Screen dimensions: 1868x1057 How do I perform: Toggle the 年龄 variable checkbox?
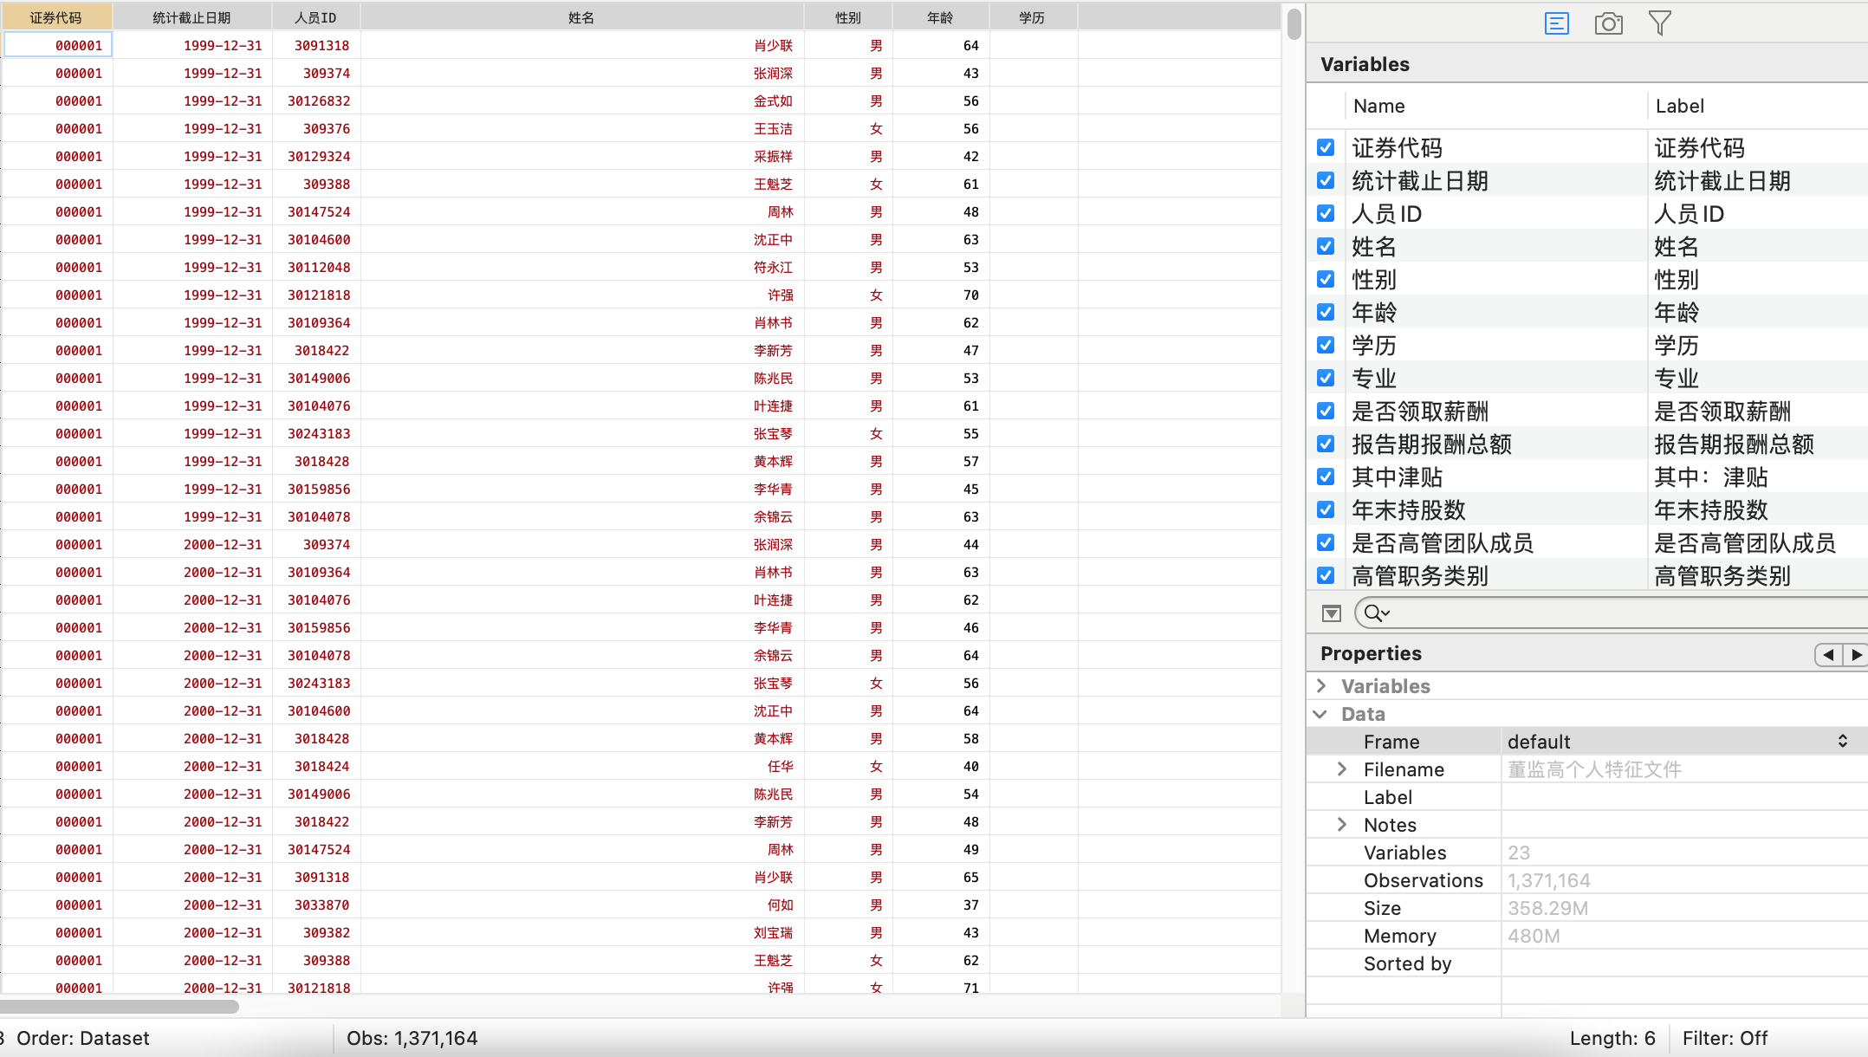[1326, 312]
